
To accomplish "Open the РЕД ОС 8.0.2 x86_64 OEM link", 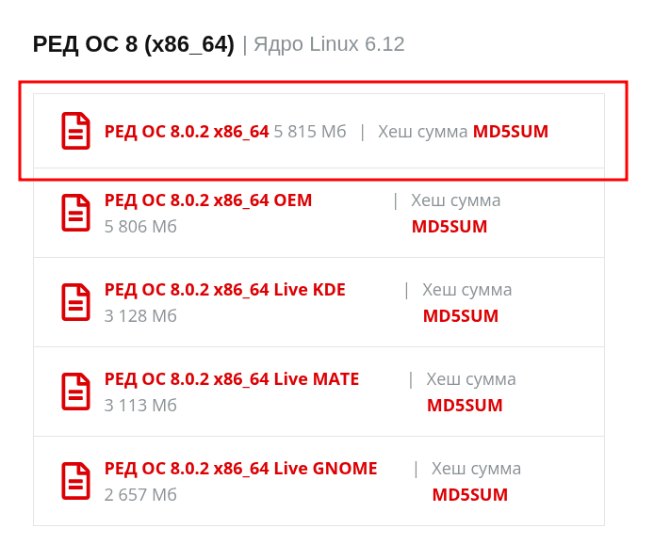I will coord(207,200).
